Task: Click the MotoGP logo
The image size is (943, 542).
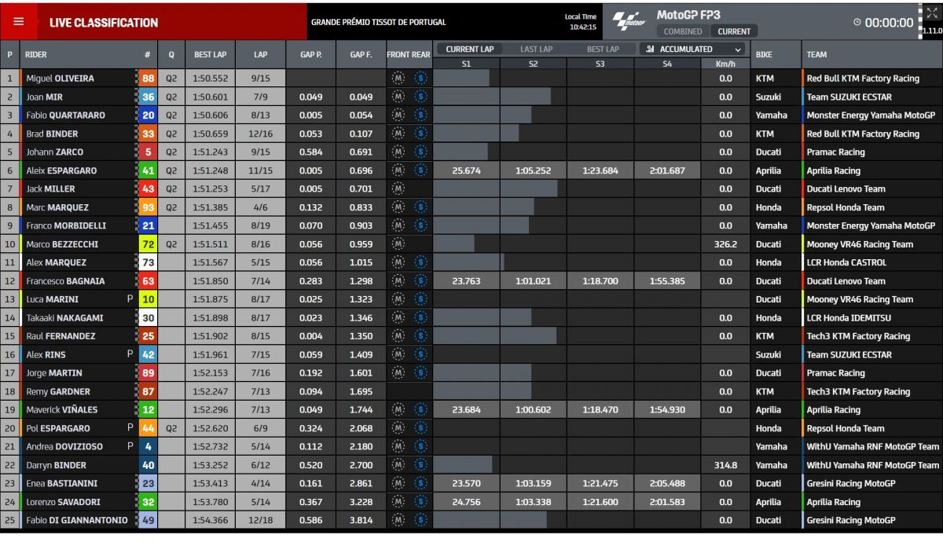Action: click(629, 22)
